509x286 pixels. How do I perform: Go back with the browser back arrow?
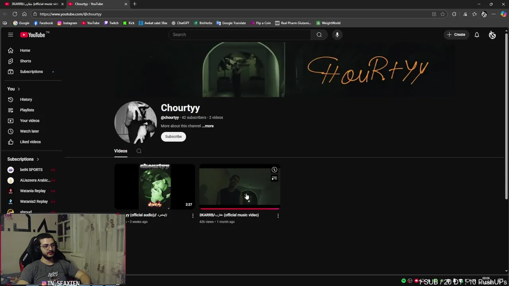5,14
